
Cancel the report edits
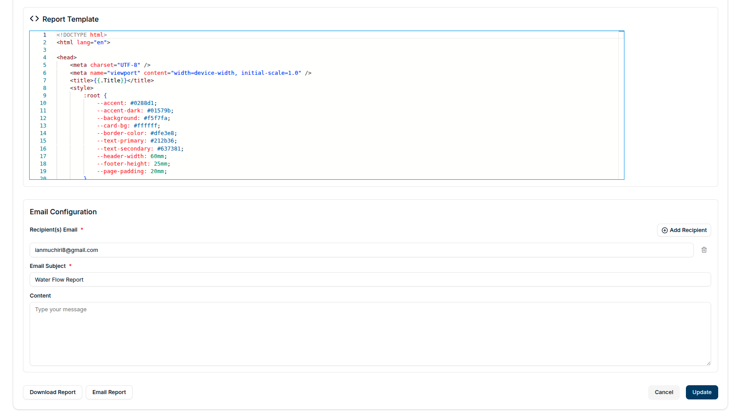(663, 392)
